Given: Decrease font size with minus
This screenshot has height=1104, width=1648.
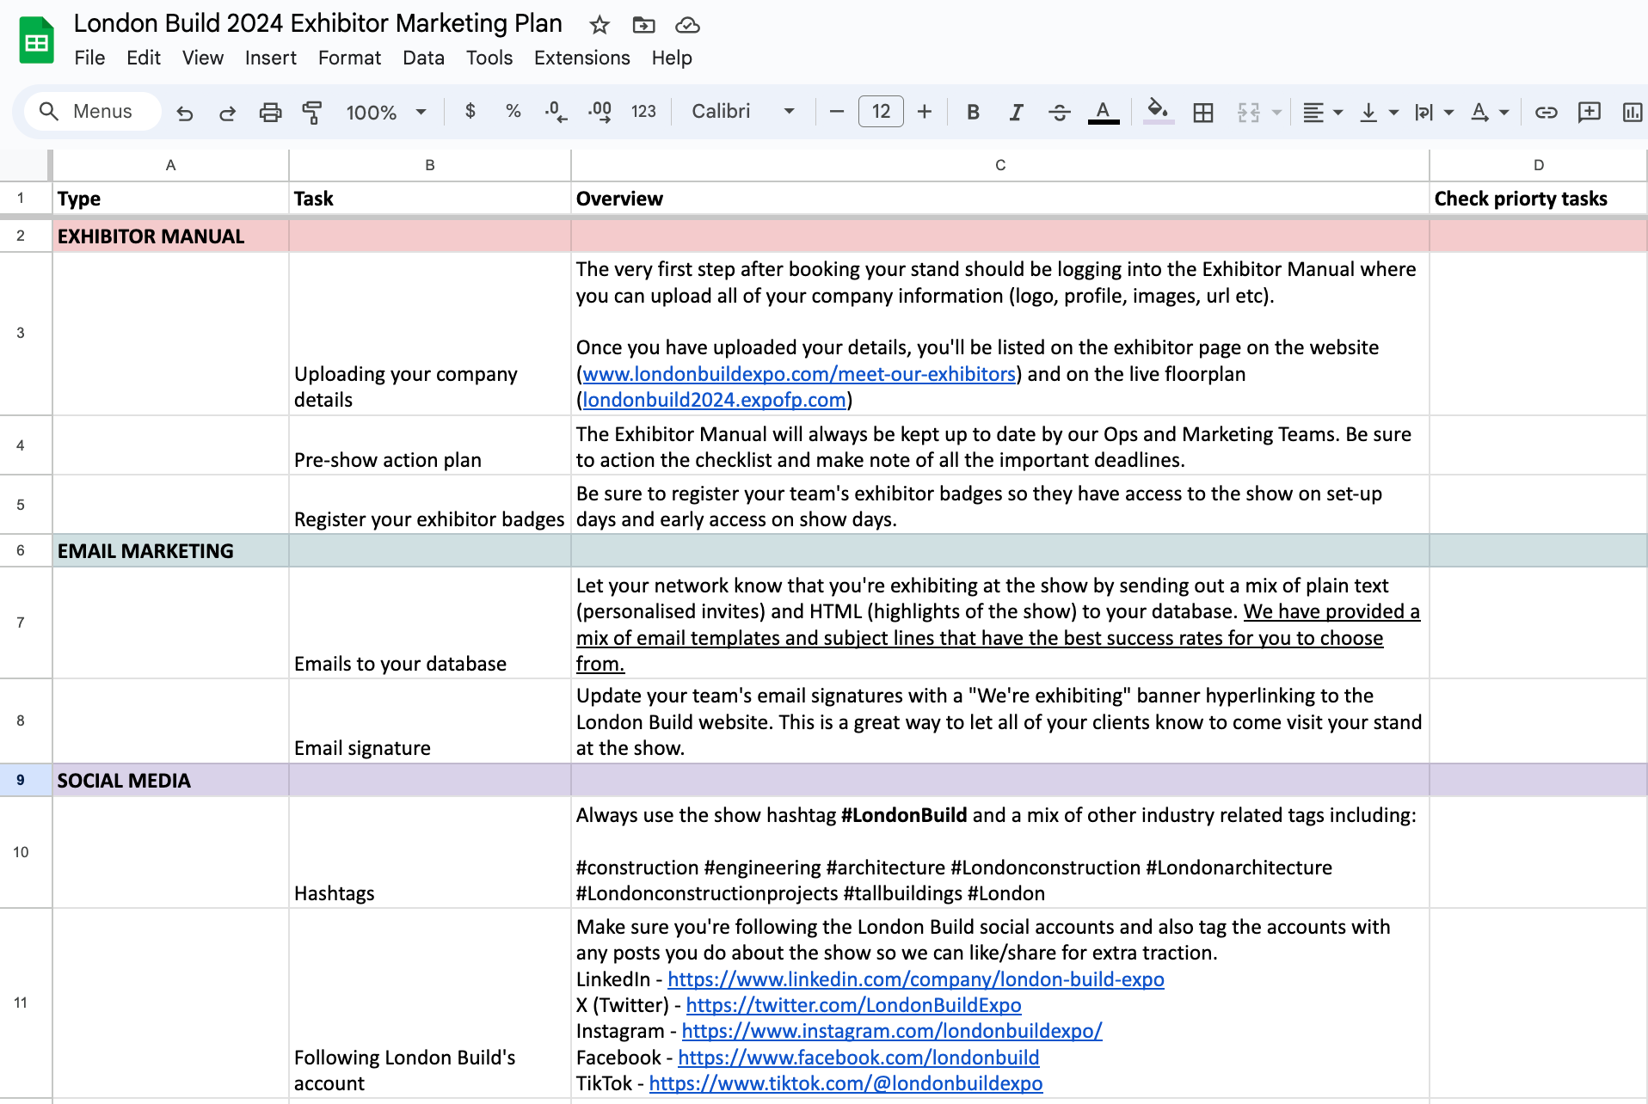Looking at the screenshot, I should (836, 112).
